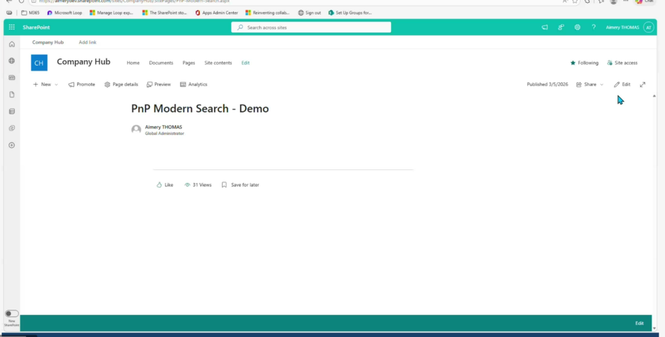The width and height of the screenshot is (665, 337).
Task: Expand the page to full screen with arrows icon
Action: pyautogui.click(x=642, y=84)
